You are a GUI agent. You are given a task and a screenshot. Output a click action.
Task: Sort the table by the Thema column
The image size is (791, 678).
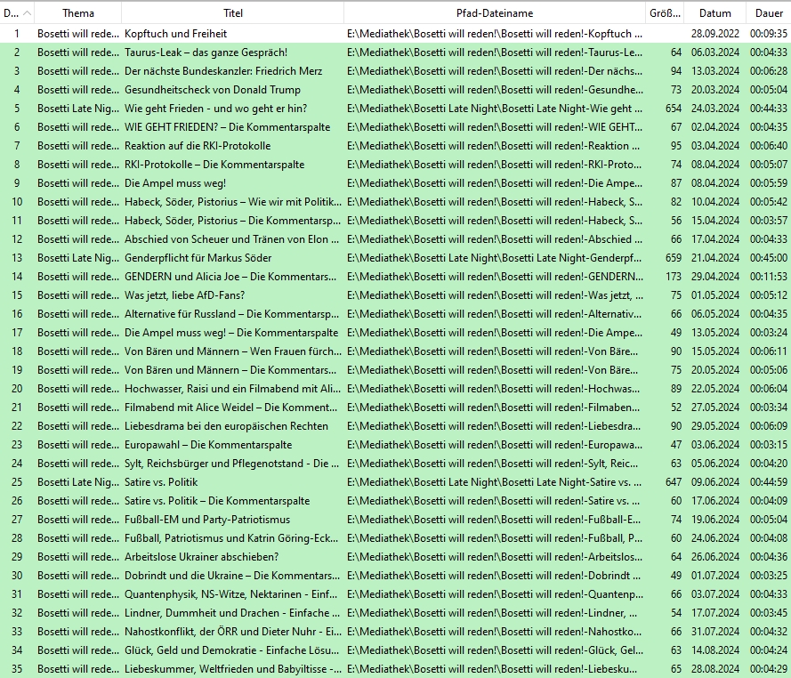[78, 13]
